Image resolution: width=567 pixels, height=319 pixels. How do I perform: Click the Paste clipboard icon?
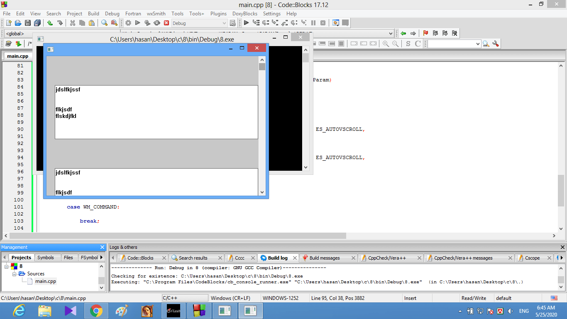pos(92,23)
